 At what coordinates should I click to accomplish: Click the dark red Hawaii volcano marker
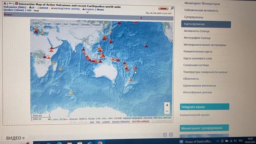(x=146, y=46)
